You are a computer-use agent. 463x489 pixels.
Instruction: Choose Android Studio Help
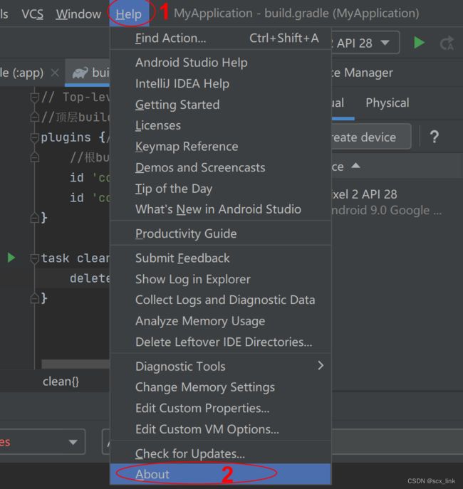(221, 63)
